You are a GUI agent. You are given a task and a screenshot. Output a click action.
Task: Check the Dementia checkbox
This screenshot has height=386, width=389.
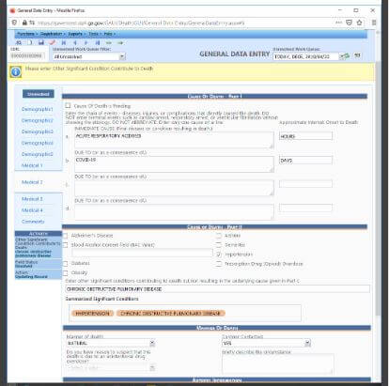219,245
